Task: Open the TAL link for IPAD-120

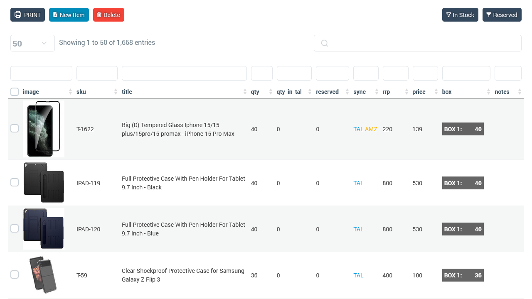Action: coord(358,229)
